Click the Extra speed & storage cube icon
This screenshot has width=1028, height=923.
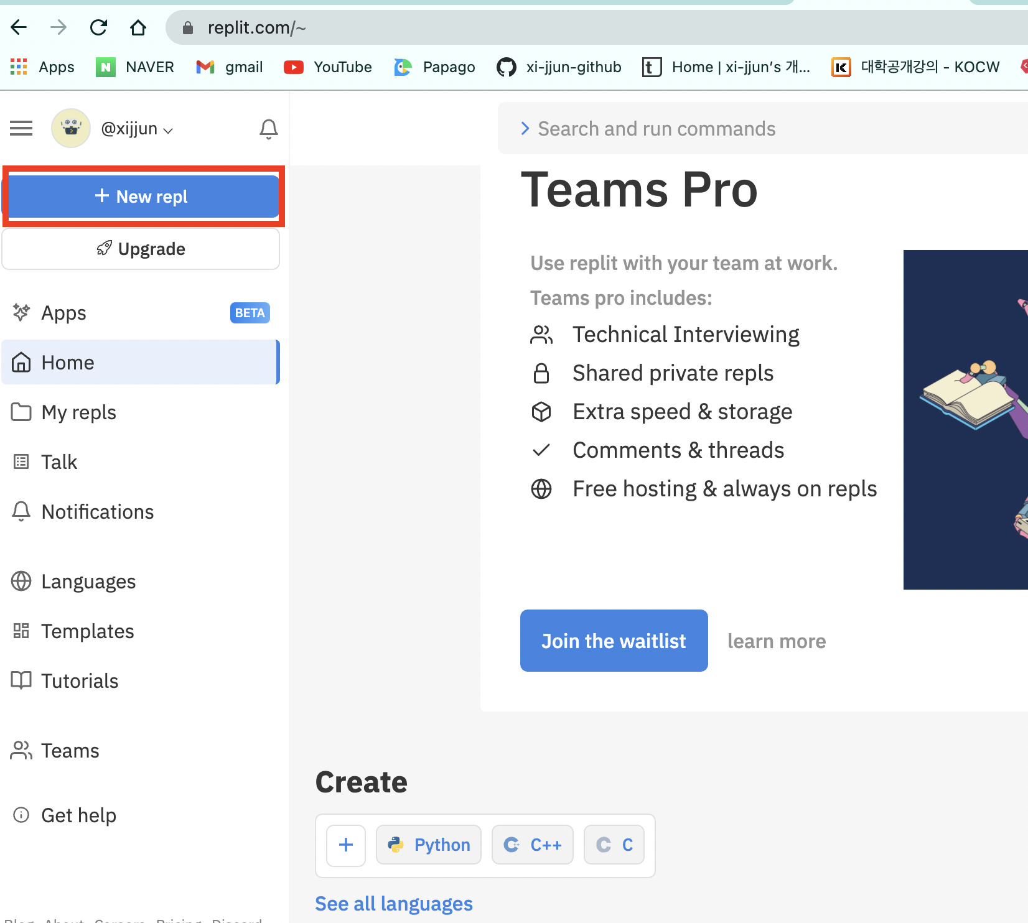coord(541,412)
